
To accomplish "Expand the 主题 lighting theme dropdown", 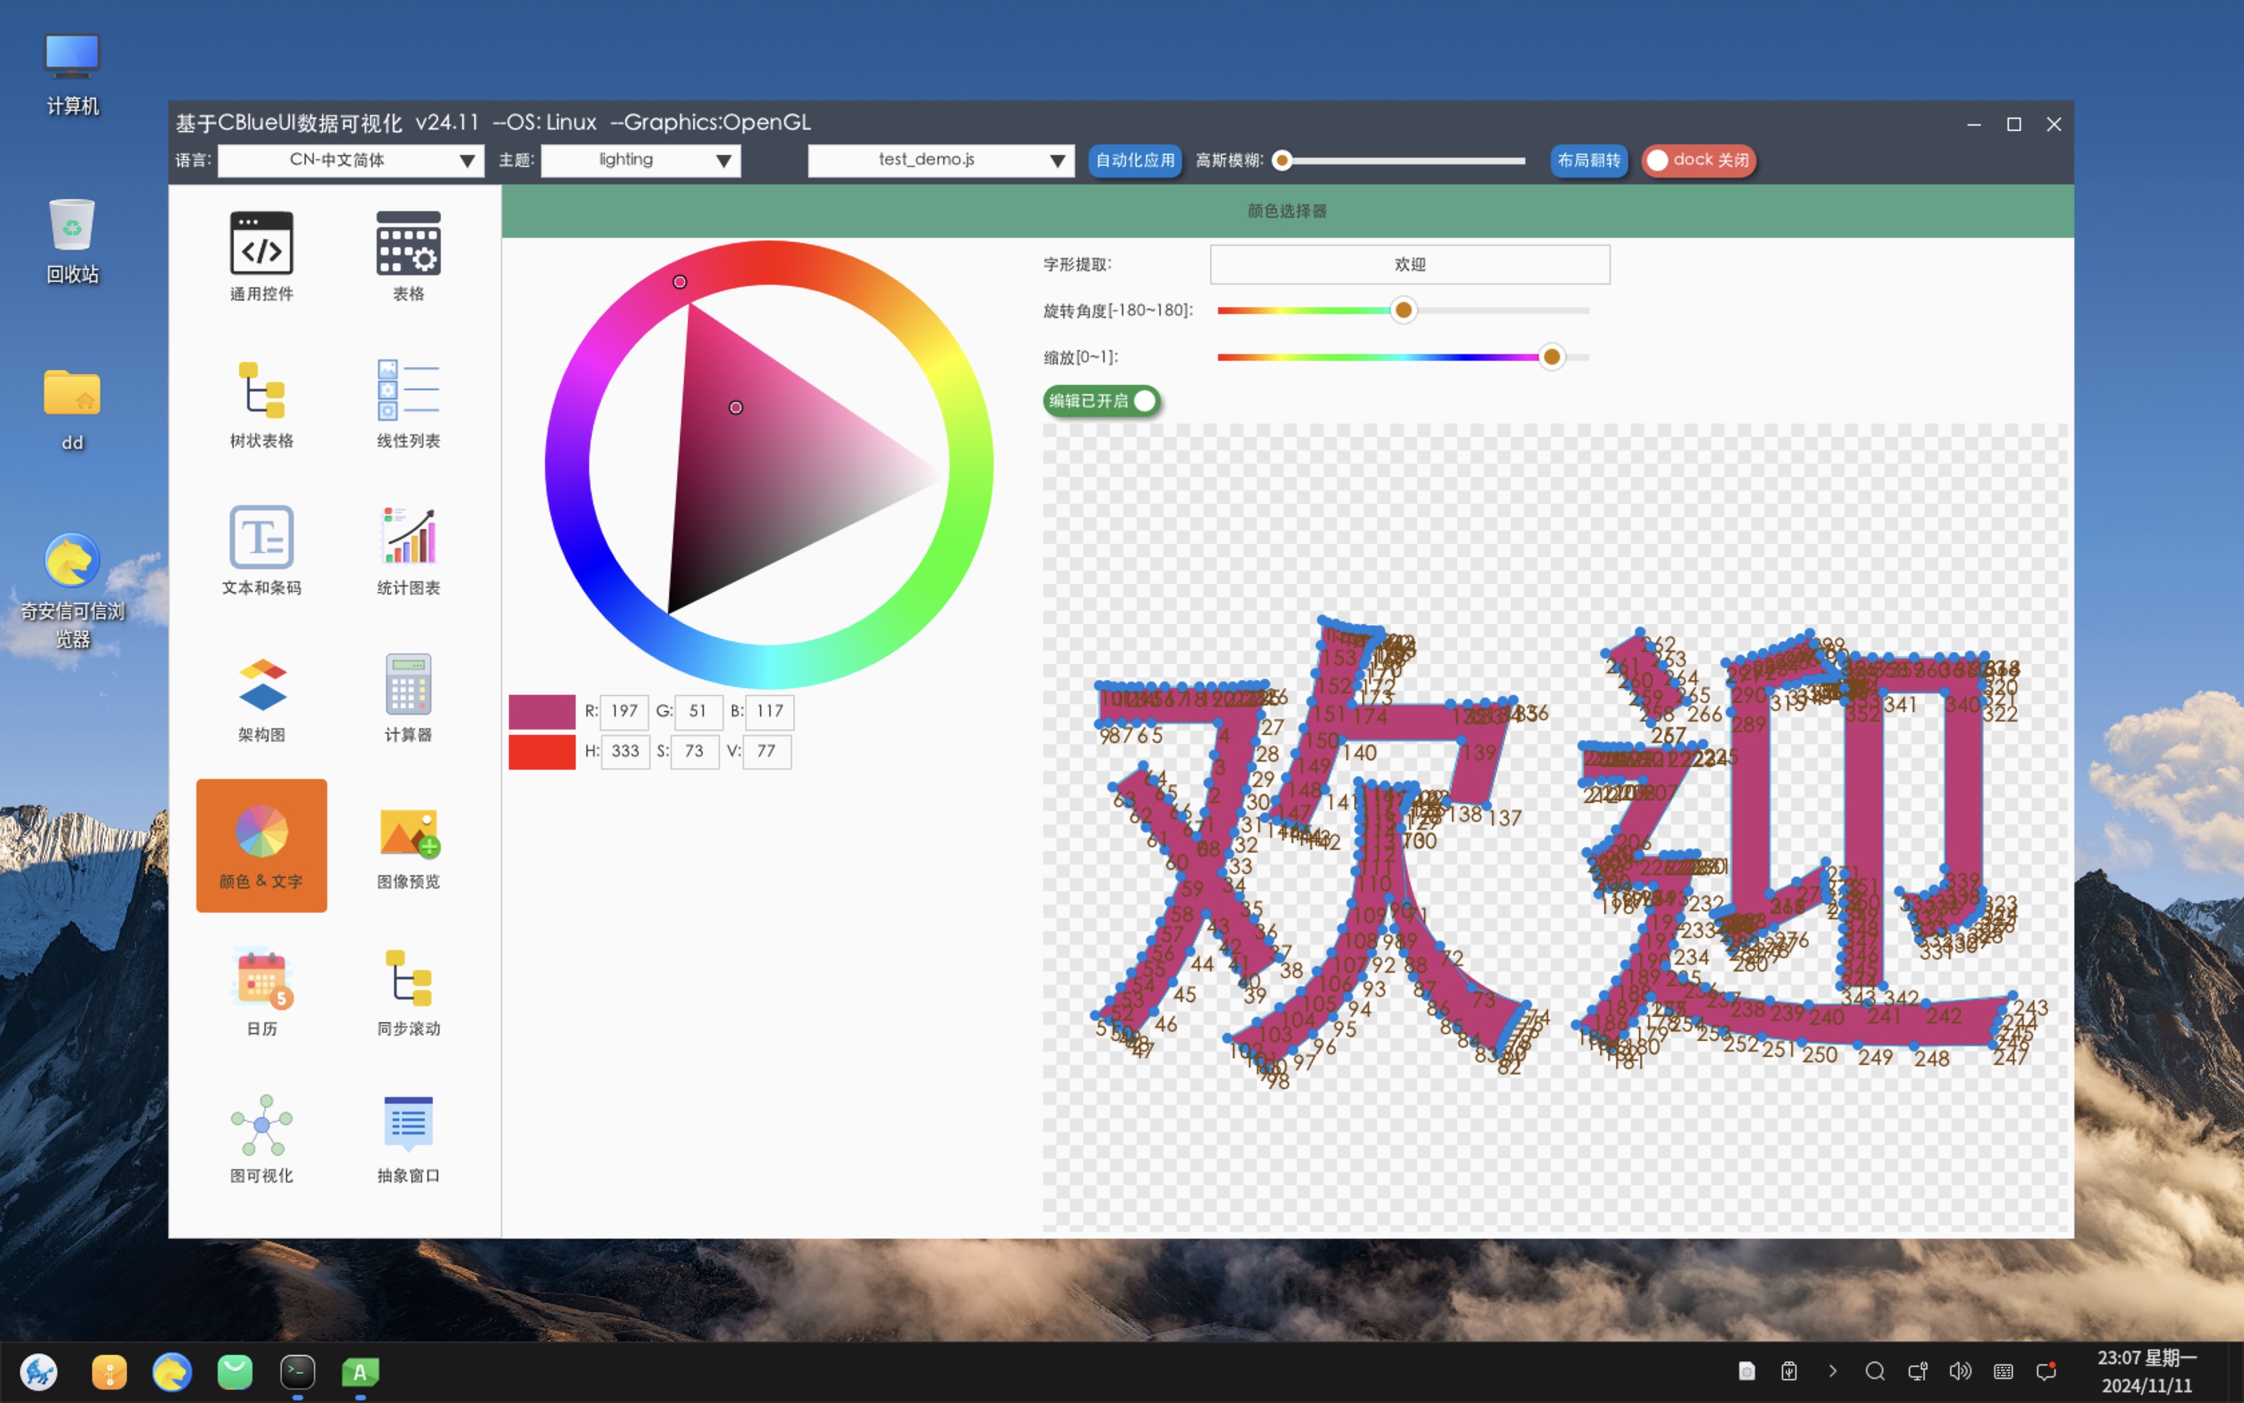I will click(x=640, y=160).
